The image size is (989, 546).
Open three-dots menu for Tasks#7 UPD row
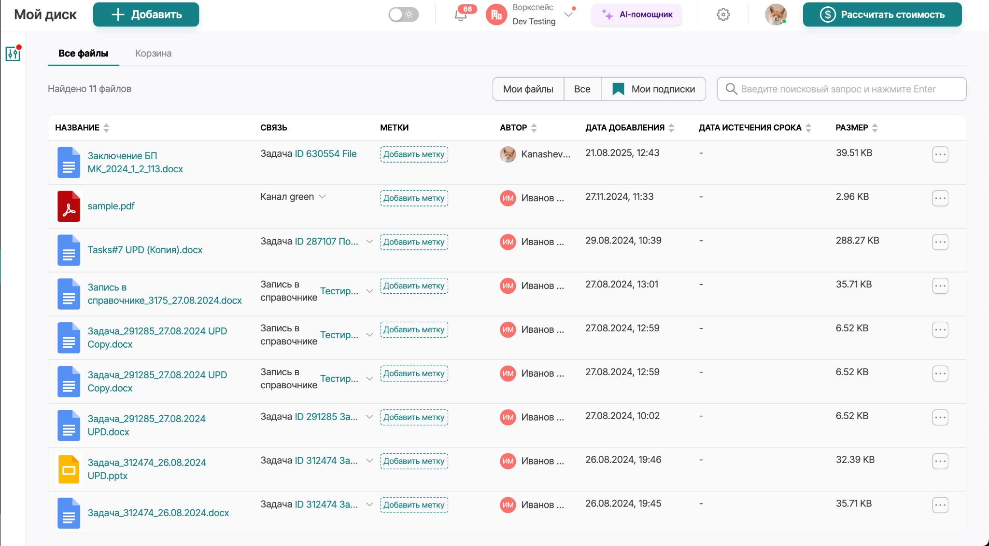940,242
